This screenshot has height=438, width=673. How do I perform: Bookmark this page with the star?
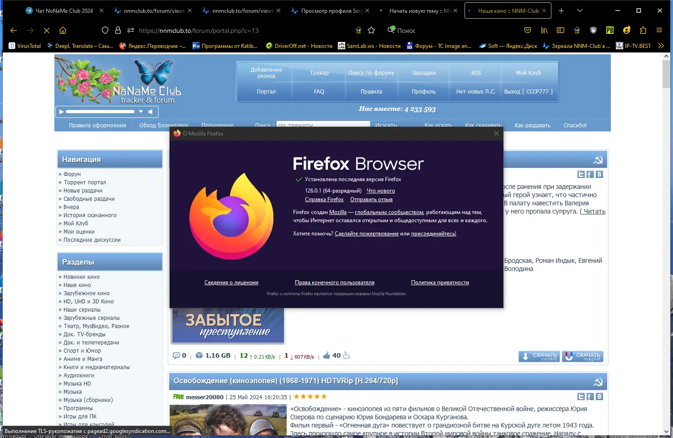pos(371,30)
